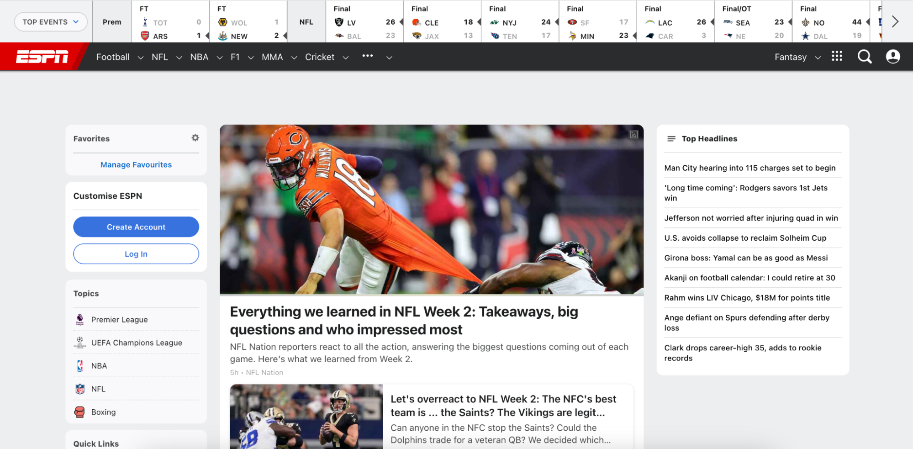Open Akanji football calendar headline

coord(749,278)
